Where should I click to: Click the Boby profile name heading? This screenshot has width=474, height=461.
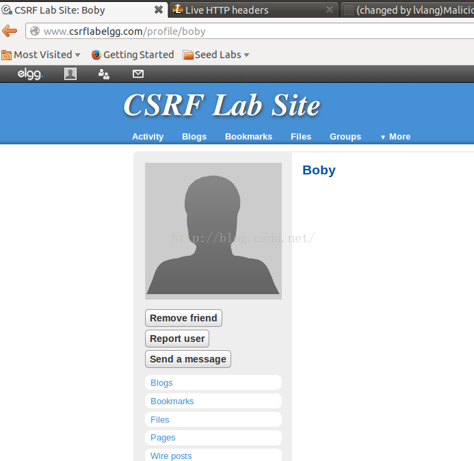pyautogui.click(x=319, y=170)
